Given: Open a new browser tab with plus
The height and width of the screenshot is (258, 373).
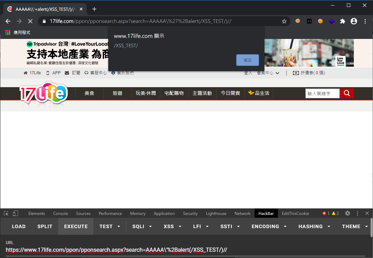Looking at the screenshot, I should (x=94, y=9).
